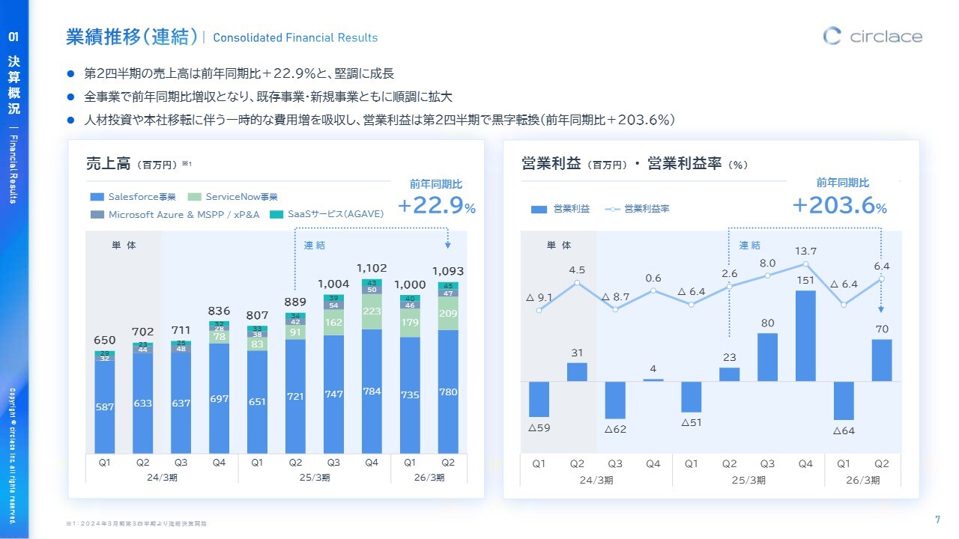Viewport: 959px width, 539px height.
Task: Click the 1,102 total sales stacked bar
Action: click(x=372, y=367)
